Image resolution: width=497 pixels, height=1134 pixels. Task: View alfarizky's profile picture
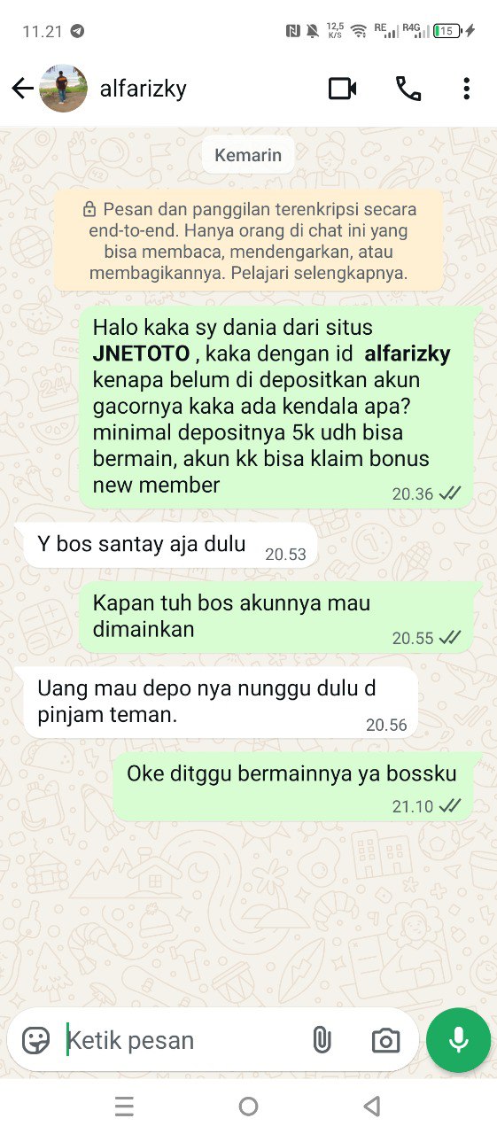click(64, 89)
